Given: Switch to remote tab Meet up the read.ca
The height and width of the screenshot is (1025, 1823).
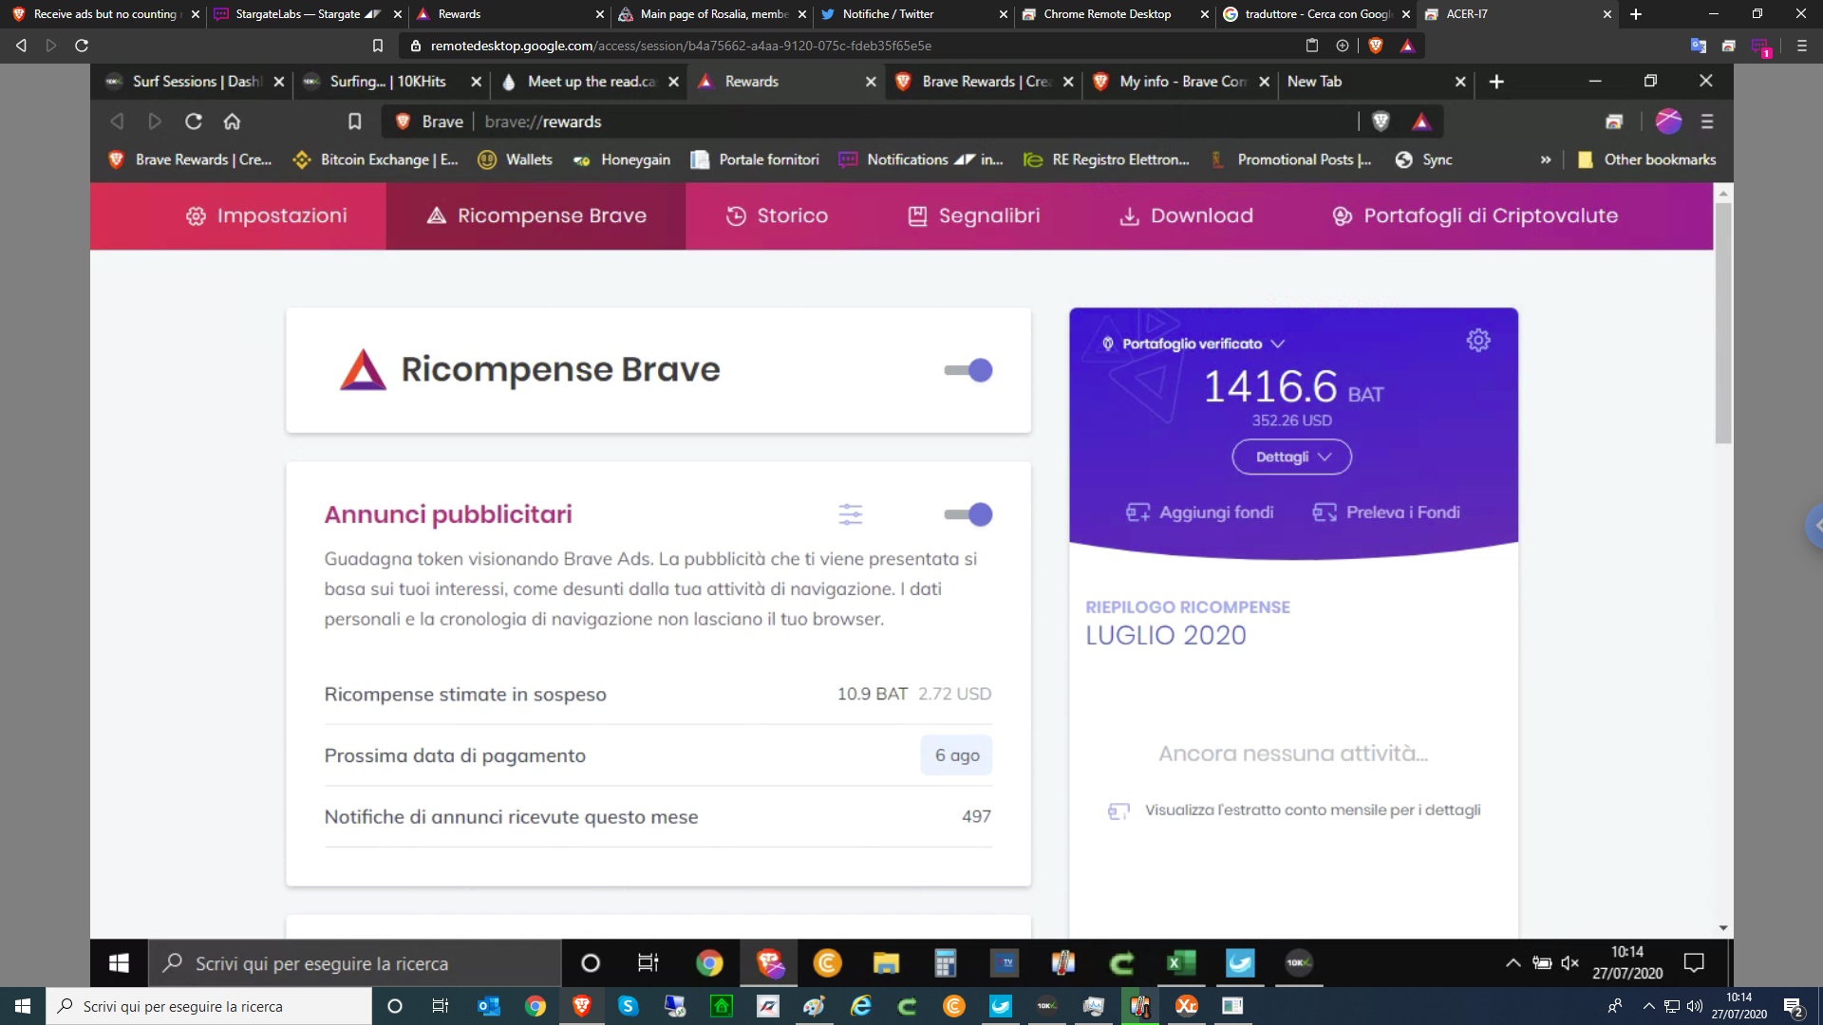Looking at the screenshot, I should [x=591, y=82].
